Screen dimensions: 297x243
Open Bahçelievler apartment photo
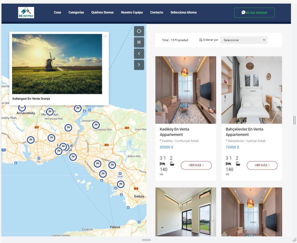point(251,90)
